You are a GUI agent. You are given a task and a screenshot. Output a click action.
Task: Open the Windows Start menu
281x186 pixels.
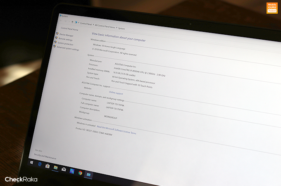pos(31,163)
